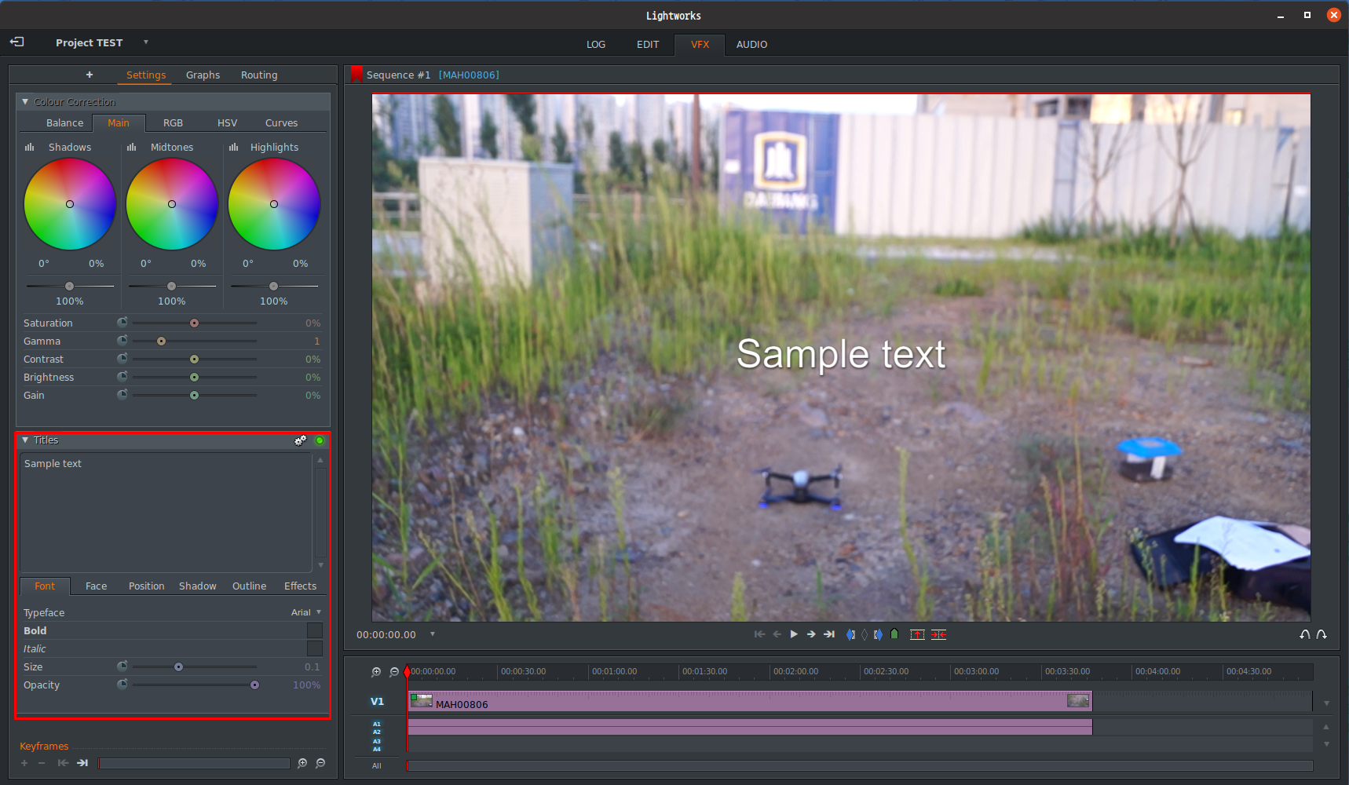The width and height of the screenshot is (1349, 785).
Task: Toggle Gain keyframing icon
Action: tap(122, 395)
